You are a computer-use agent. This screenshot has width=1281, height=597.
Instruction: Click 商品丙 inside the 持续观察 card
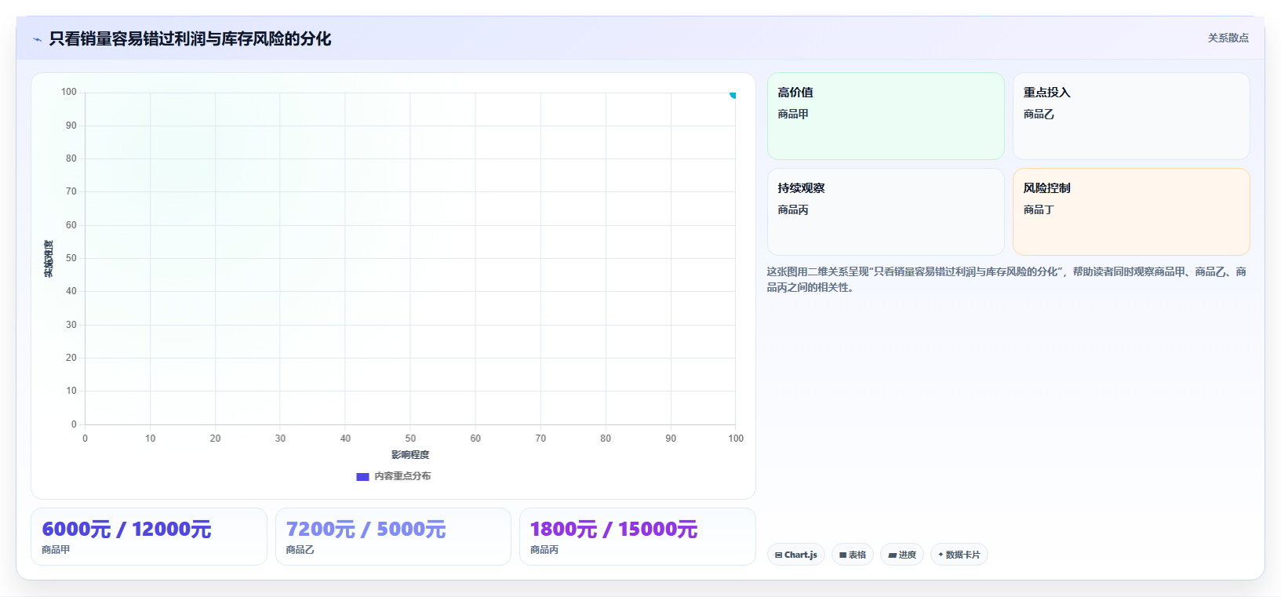pos(793,210)
